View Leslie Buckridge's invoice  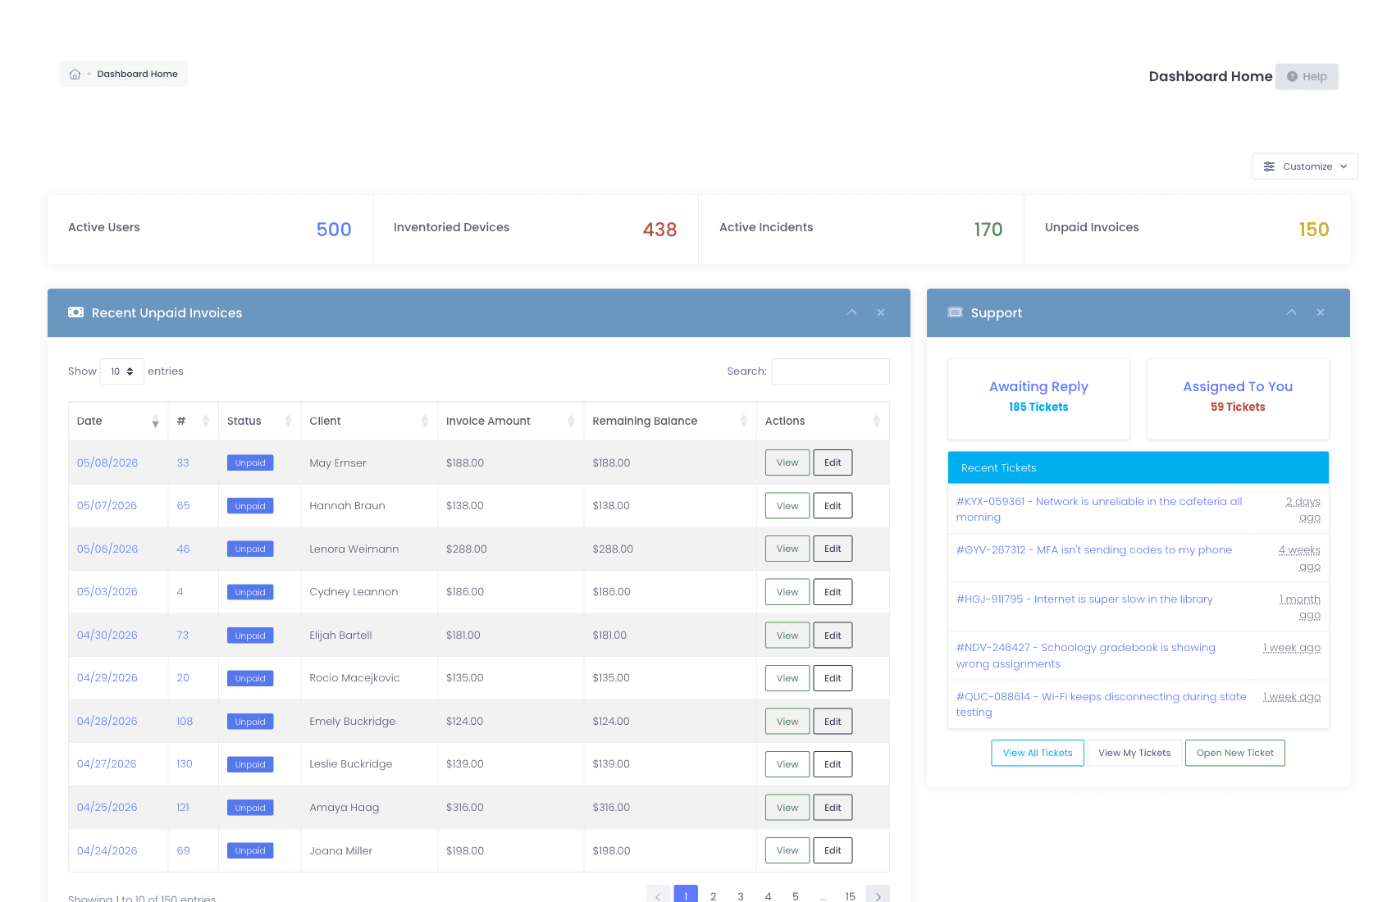(787, 764)
